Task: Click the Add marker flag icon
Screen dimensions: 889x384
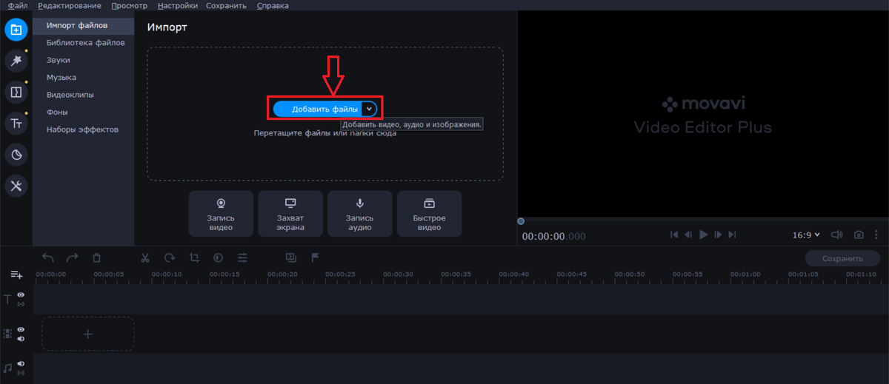Action: [x=315, y=257]
